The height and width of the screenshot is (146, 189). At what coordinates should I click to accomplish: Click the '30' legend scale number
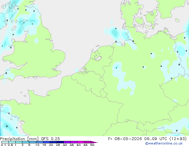click(x=65, y=145)
